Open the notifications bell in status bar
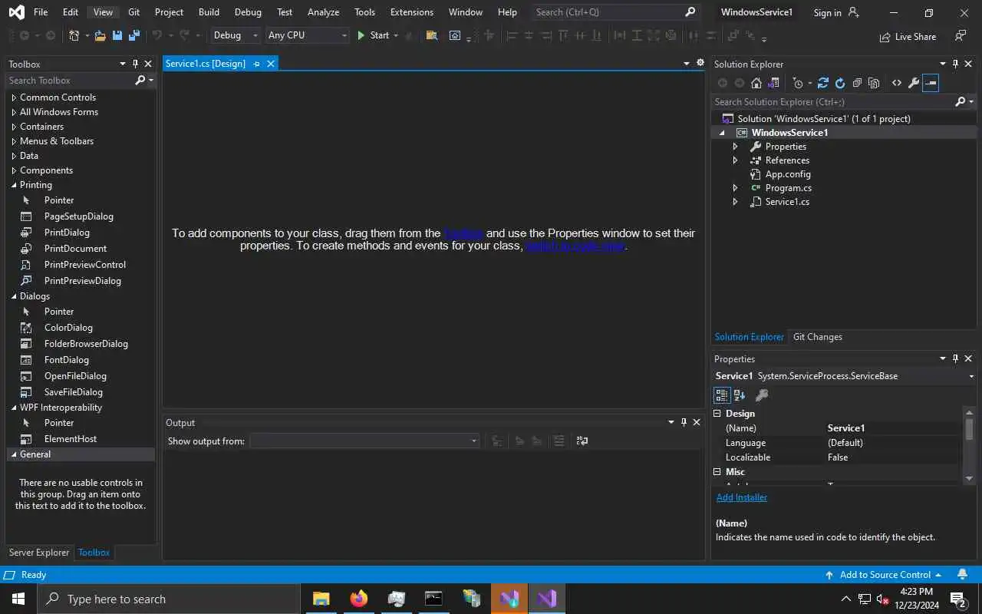 [x=963, y=574]
